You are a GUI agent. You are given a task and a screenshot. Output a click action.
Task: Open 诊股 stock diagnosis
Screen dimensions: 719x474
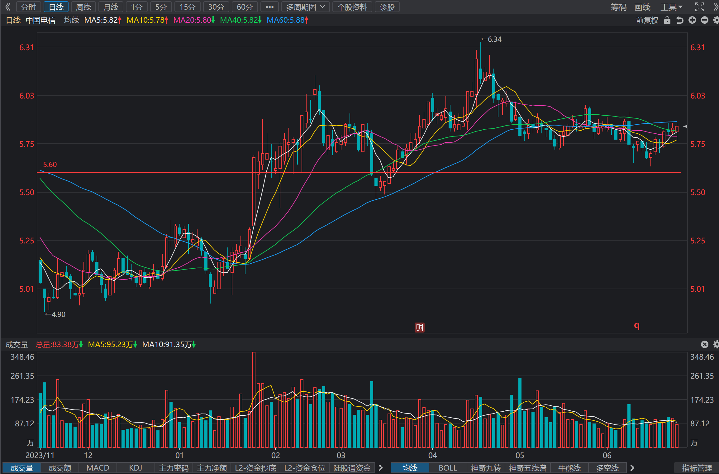(x=387, y=7)
